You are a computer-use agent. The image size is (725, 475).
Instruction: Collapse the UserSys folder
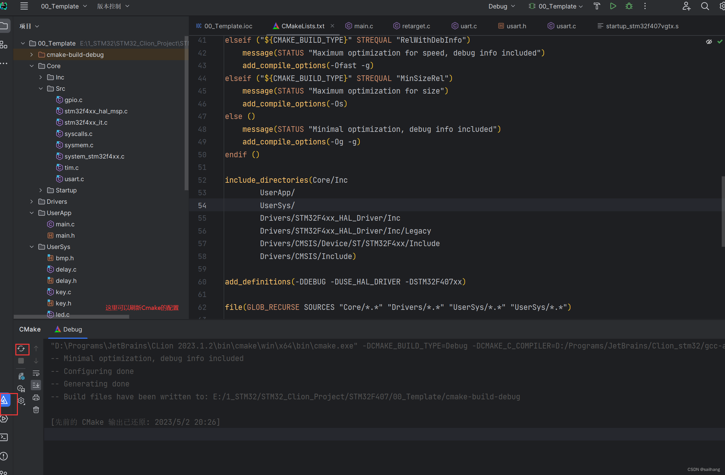pos(31,247)
